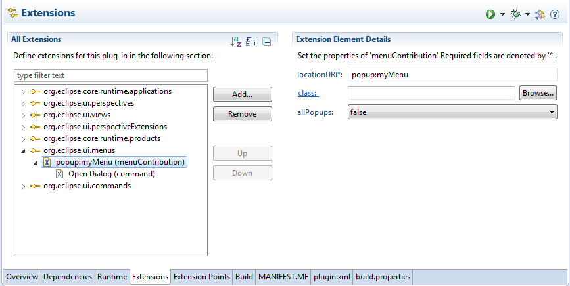Image resolution: width=570 pixels, height=286 pixels.
Task: Select org.eclipse.ui.views extension
Action: click(77, 115)
